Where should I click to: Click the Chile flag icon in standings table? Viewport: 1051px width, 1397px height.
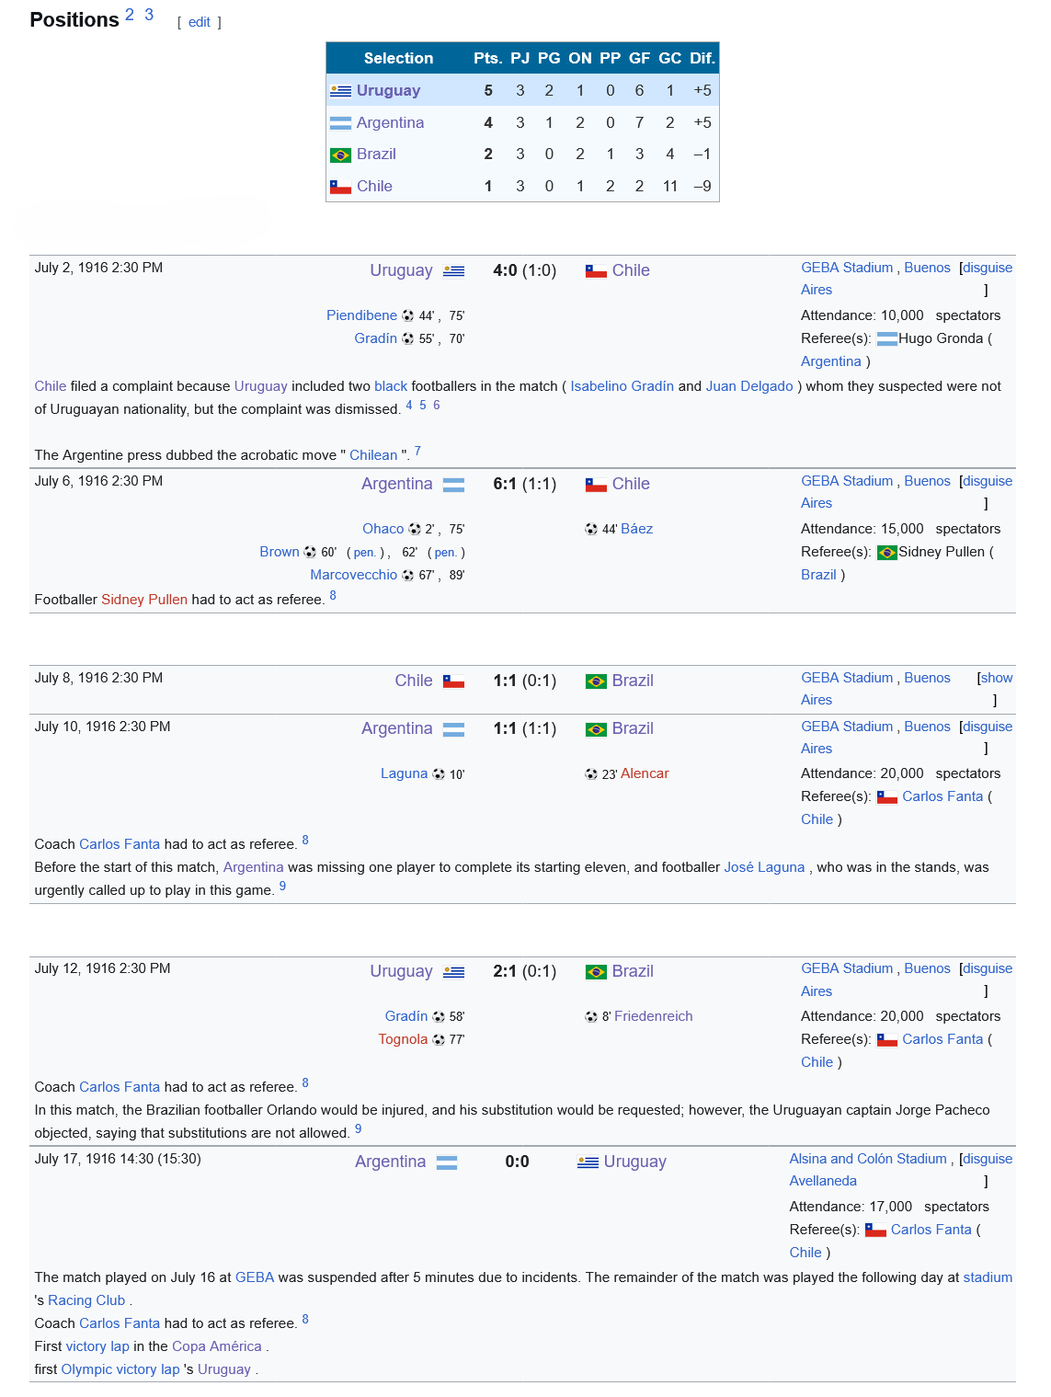pos(340,187)
